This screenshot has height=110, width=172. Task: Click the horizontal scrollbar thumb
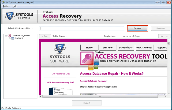(x=100, y=96)
